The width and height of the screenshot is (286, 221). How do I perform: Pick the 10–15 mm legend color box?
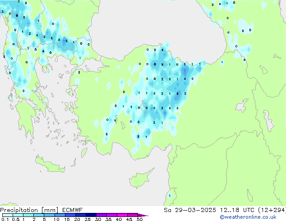pyautogui.click(x=60, y=215)
